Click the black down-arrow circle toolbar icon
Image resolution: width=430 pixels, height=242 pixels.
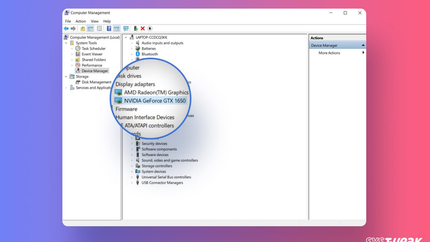click(x=150, y=29)
